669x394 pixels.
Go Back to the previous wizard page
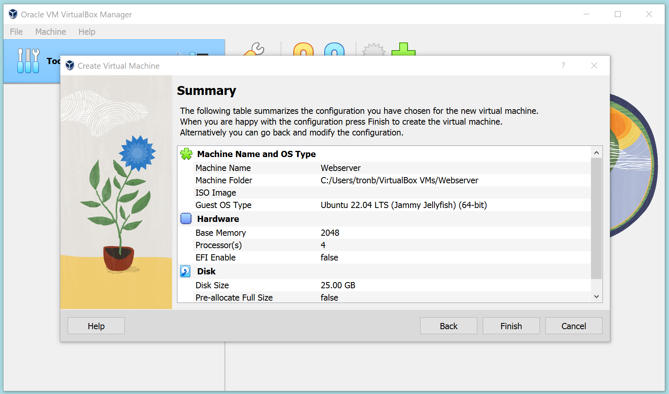(448, 326)
